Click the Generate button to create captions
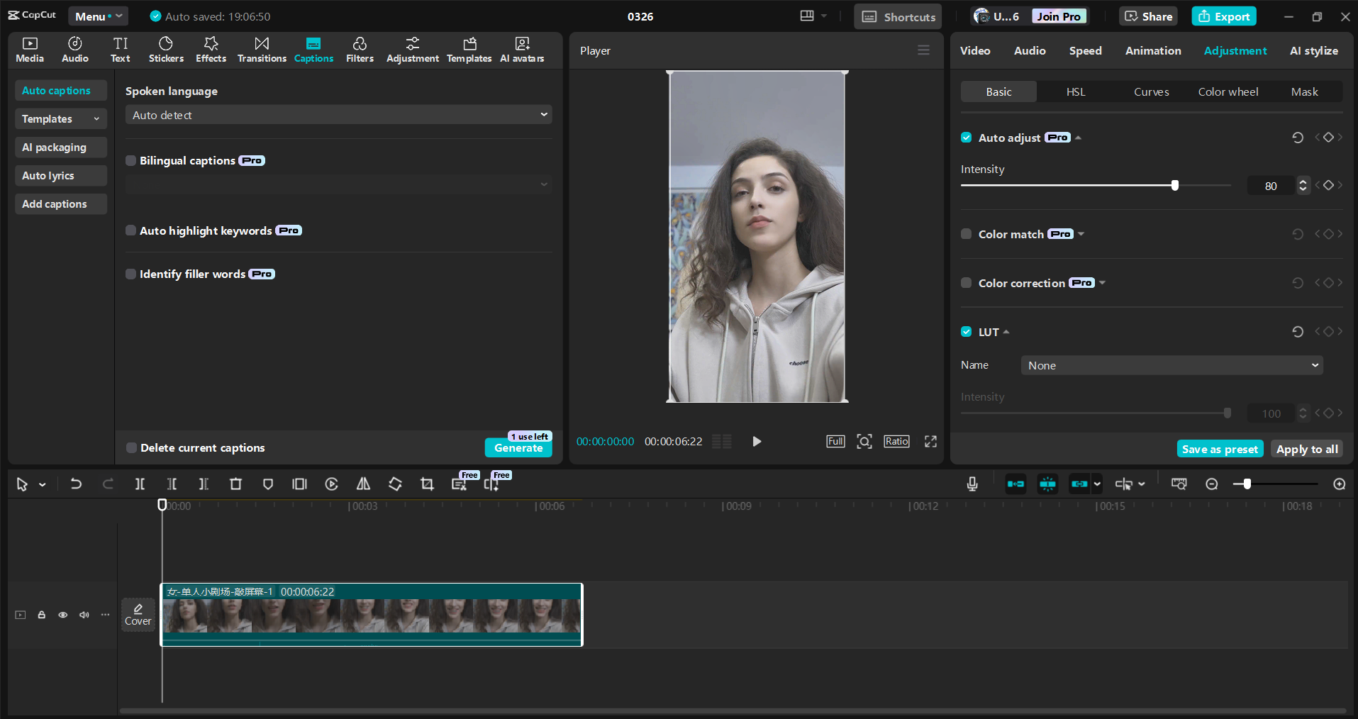This screenshot has width=1358, height=719. [518, 448]
